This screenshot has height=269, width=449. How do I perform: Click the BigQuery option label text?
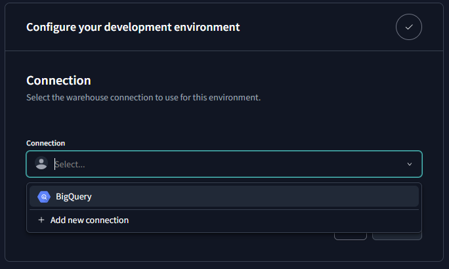(x=74, y=196)
